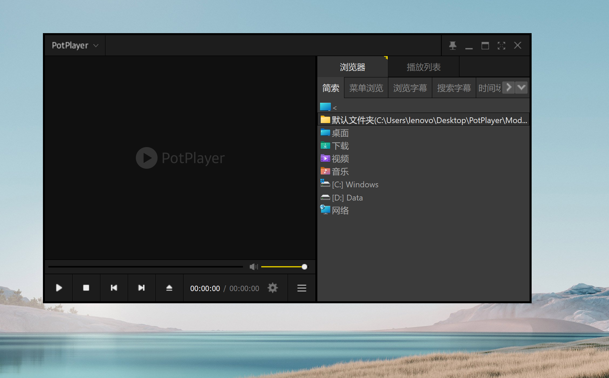Click the eject/open file icon
This screenshot has height=378, width=609.
(169, 288)
